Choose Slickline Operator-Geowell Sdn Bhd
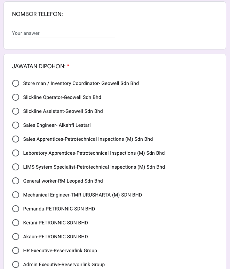This screenshot has height=269, width=230. click(16, 97)
